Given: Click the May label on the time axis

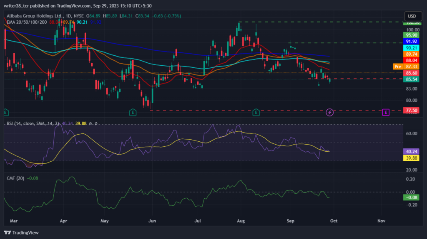Looking at the screenshot, I should pyautogui.click(x=105, y=221).
